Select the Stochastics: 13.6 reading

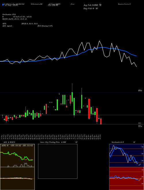click(9, 14)
